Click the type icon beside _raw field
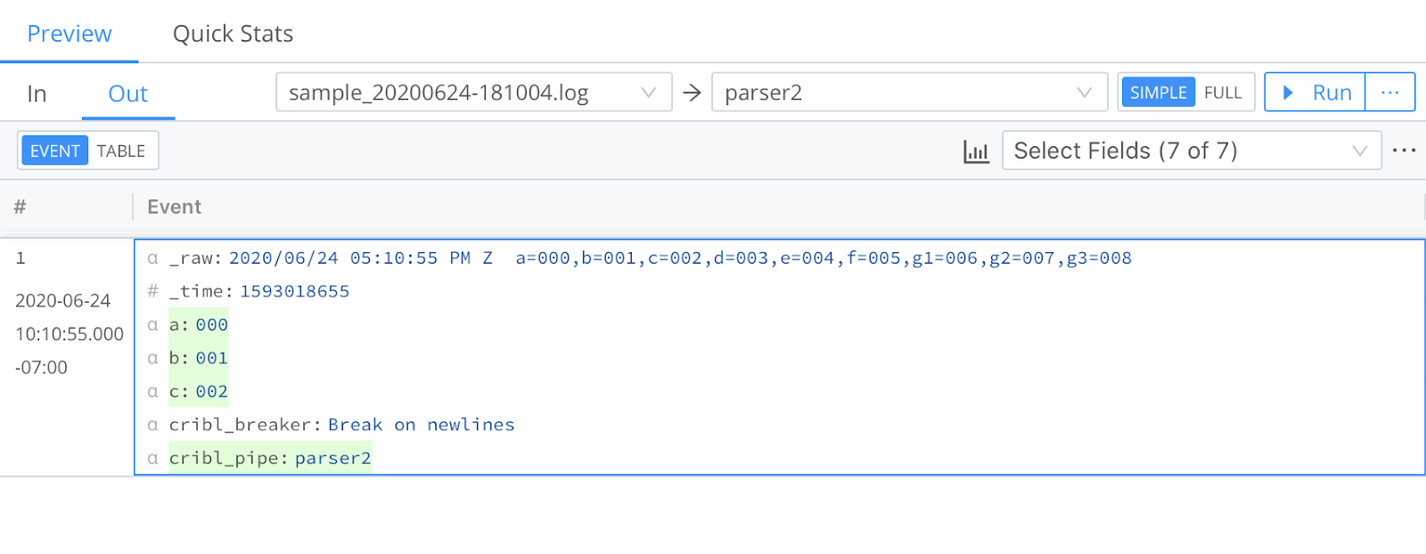The image size is (1426, 554). [152, 258]
